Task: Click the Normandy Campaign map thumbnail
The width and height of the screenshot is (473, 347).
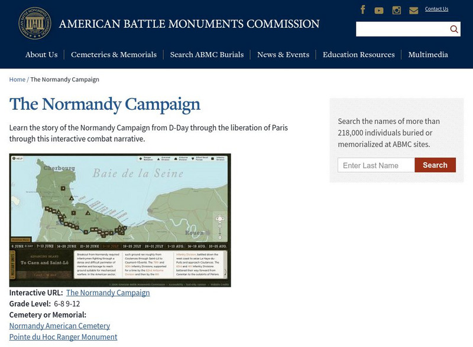Action: click(x=120, y=220)
